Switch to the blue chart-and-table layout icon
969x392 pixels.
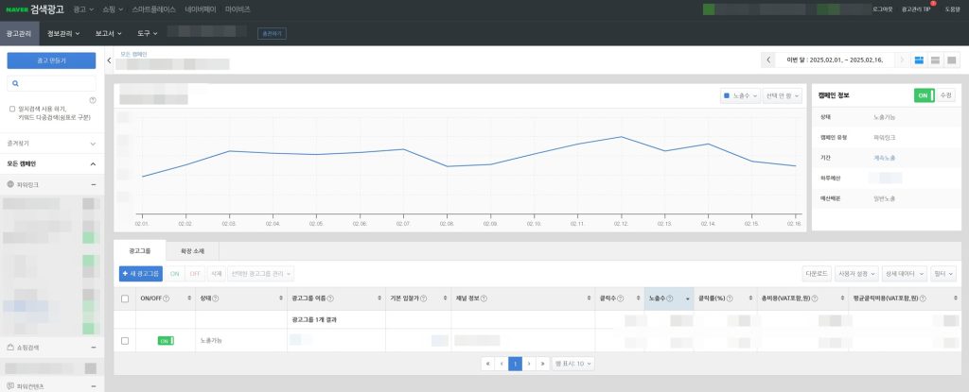pyautogui.click(x=919, y=60)
